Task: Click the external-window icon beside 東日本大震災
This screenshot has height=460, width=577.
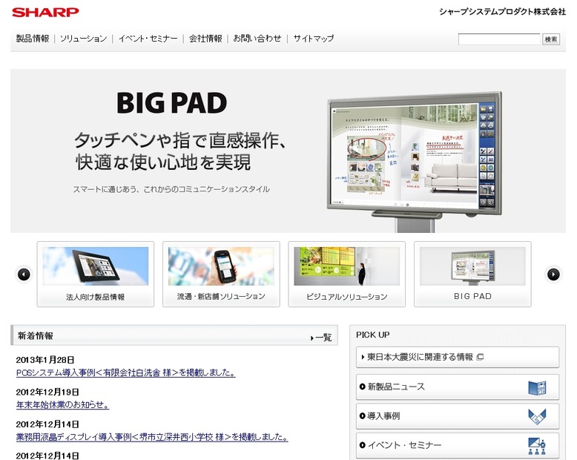Action: coord(480,357)
